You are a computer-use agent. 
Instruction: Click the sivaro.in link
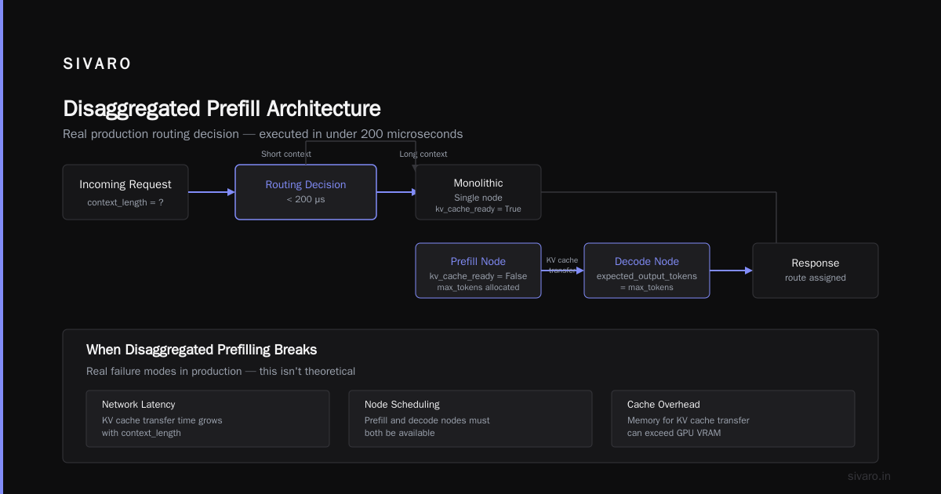pos(870,476)
